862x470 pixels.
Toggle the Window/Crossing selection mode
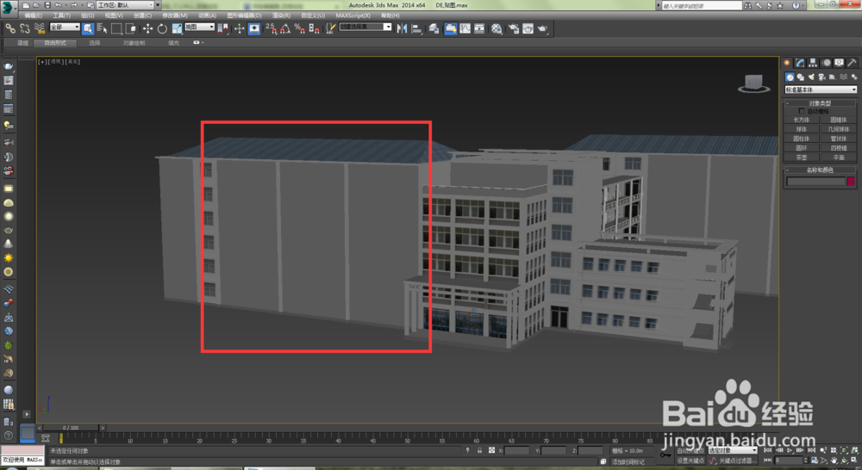point(131,28)
